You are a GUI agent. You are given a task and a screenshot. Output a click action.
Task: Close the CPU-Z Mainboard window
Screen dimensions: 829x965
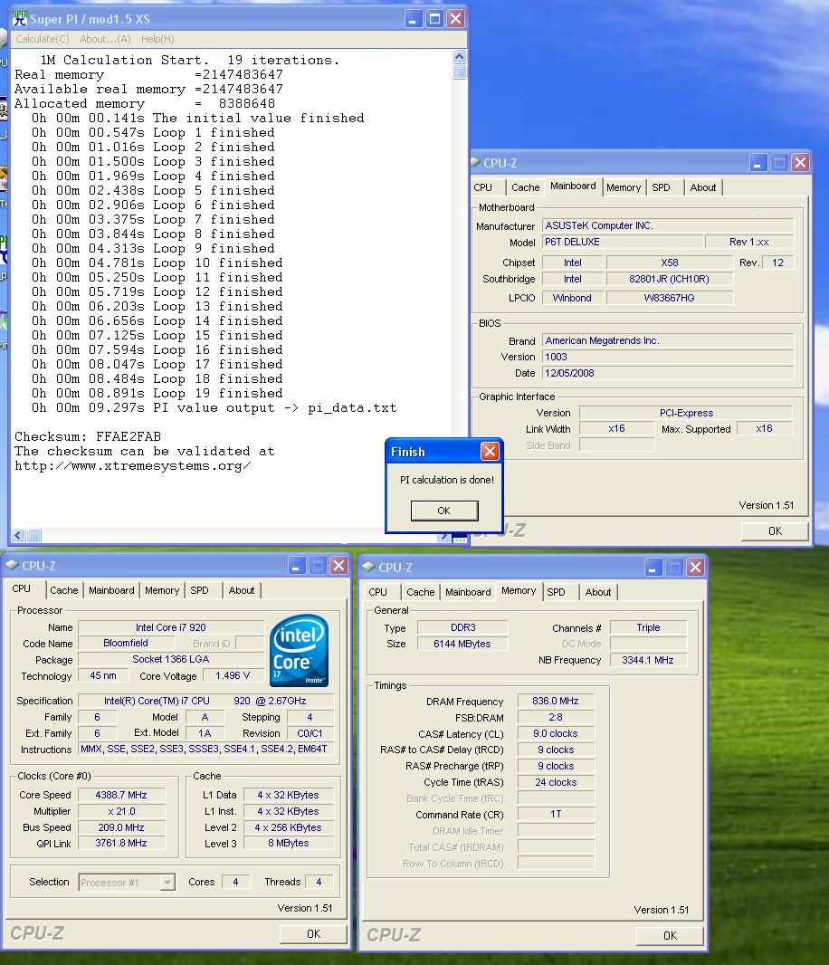click(x=800, y=162)
